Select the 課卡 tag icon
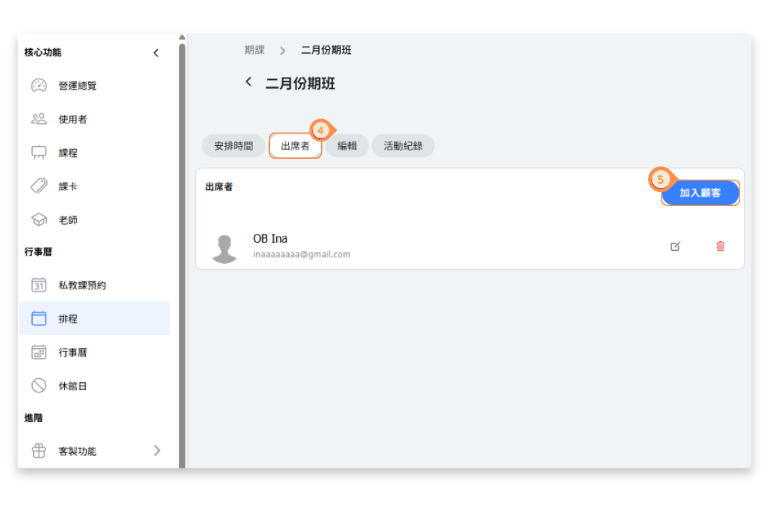769x512 pixels. point(39,186)
